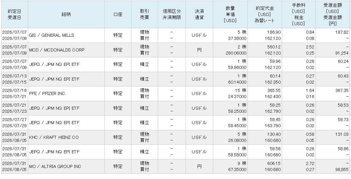Click MO / ALTRIA GROUP INC entry
The height and width of the screenshot is (179, 351).
point(55,166)
